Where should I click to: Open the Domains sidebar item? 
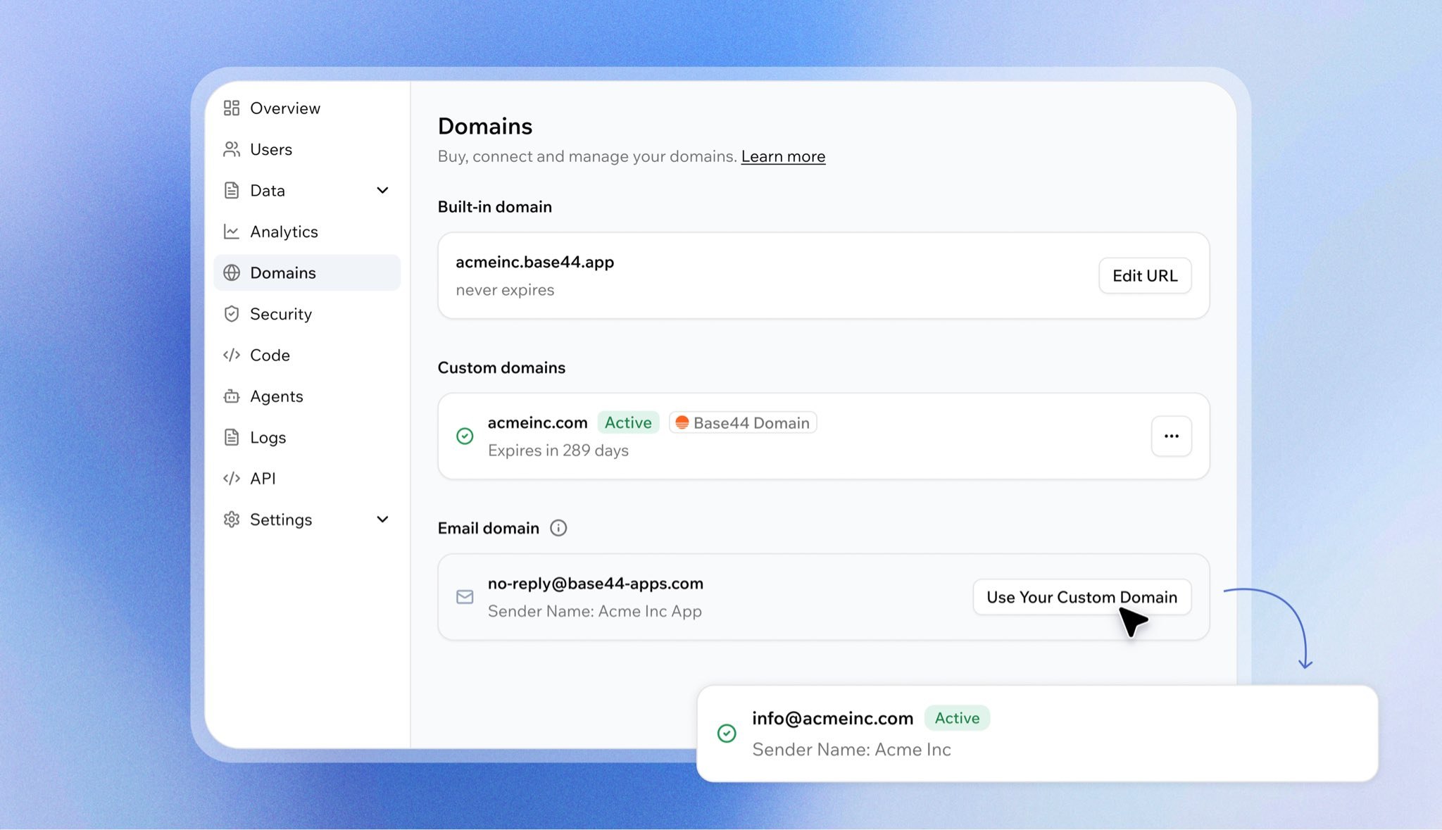tap(283, 273)
